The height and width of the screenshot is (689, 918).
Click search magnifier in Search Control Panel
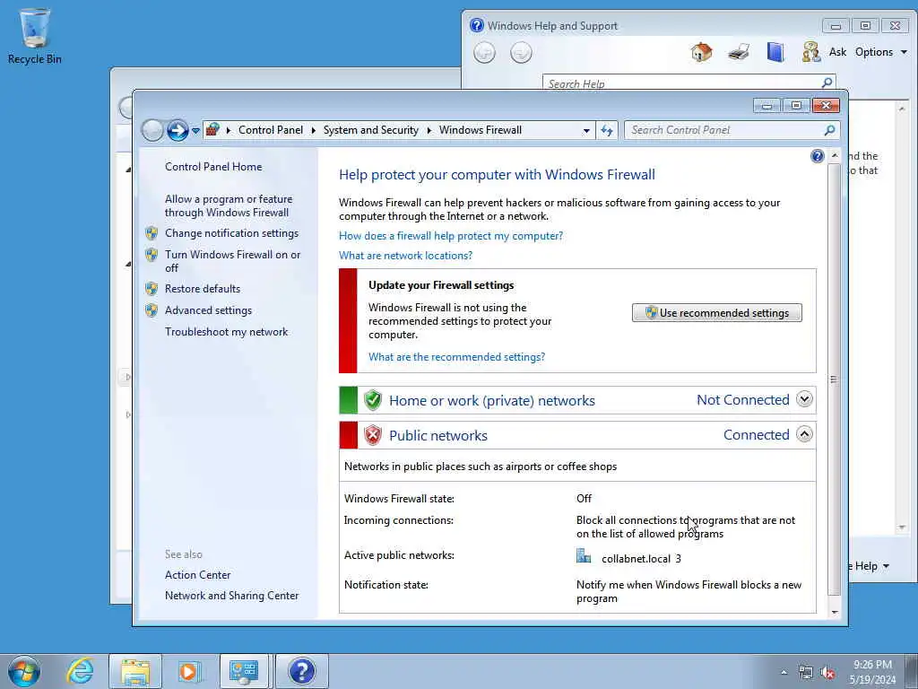coord(829,130)
